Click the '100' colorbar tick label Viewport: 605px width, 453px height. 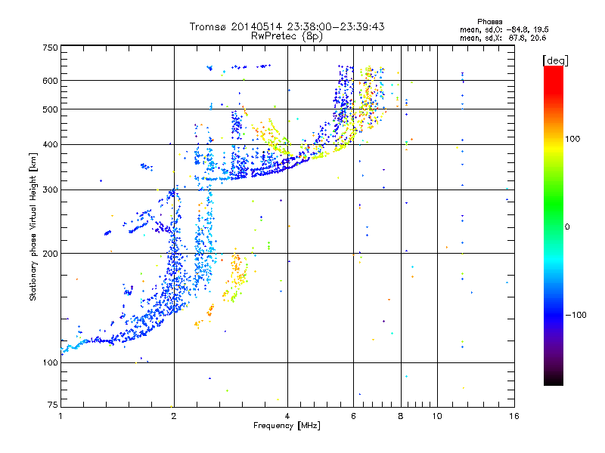[572, 139]
